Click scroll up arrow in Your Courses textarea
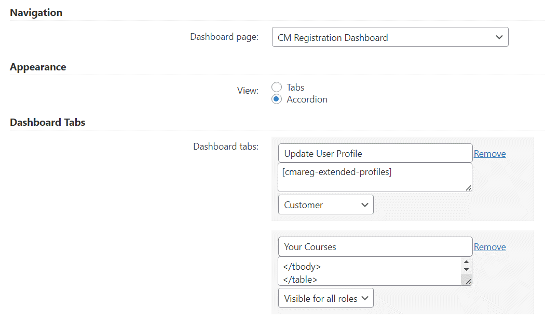The width and height of the screenshot is (545, 321). (x=466, y=262)
